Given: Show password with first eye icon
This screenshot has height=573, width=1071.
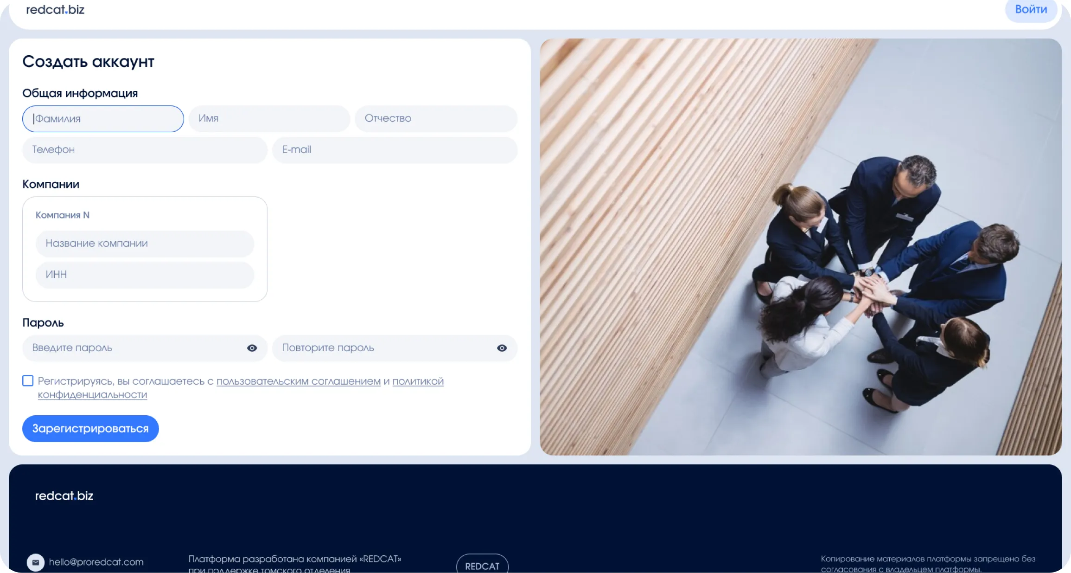Looking at the screenshot, I should tap(252, 348).
